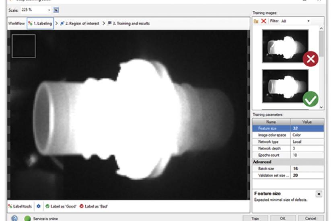Click the green check badge on second thumbnail
This screenshot has width=333, height=221.
310,99
